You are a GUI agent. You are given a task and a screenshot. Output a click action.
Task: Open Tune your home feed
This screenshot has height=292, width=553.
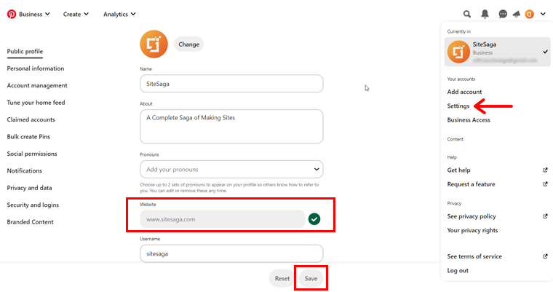(x=36, y=103)
